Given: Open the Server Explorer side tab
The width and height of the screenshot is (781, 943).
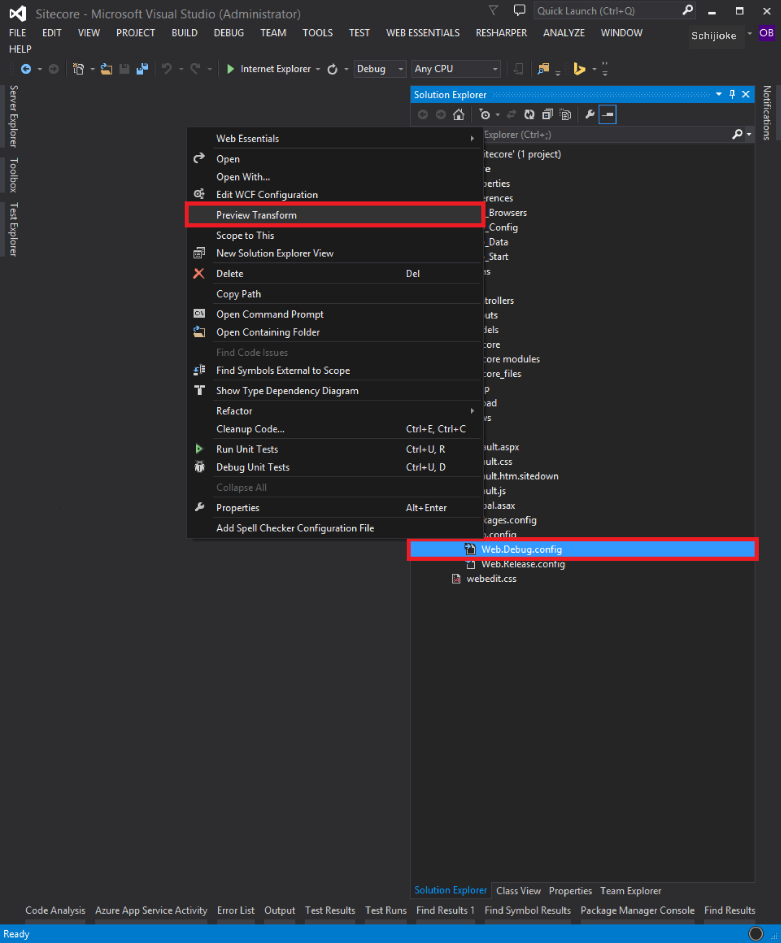Looking at the screenshot, I should (x=14, y=116).
